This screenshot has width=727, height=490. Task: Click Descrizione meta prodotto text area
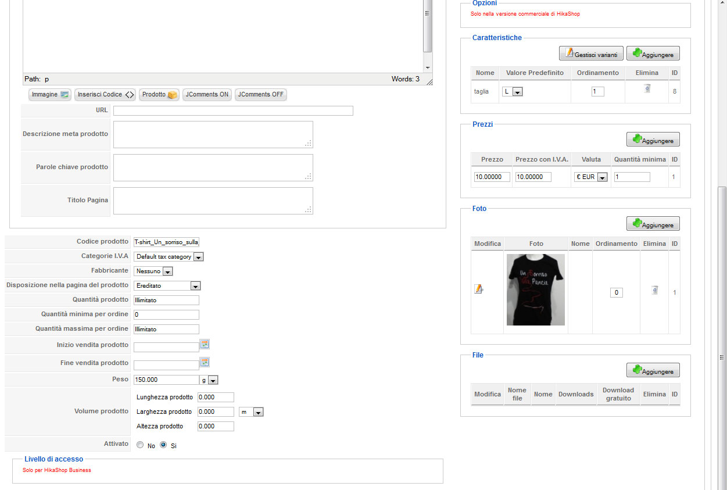click(x=213, y=134)
